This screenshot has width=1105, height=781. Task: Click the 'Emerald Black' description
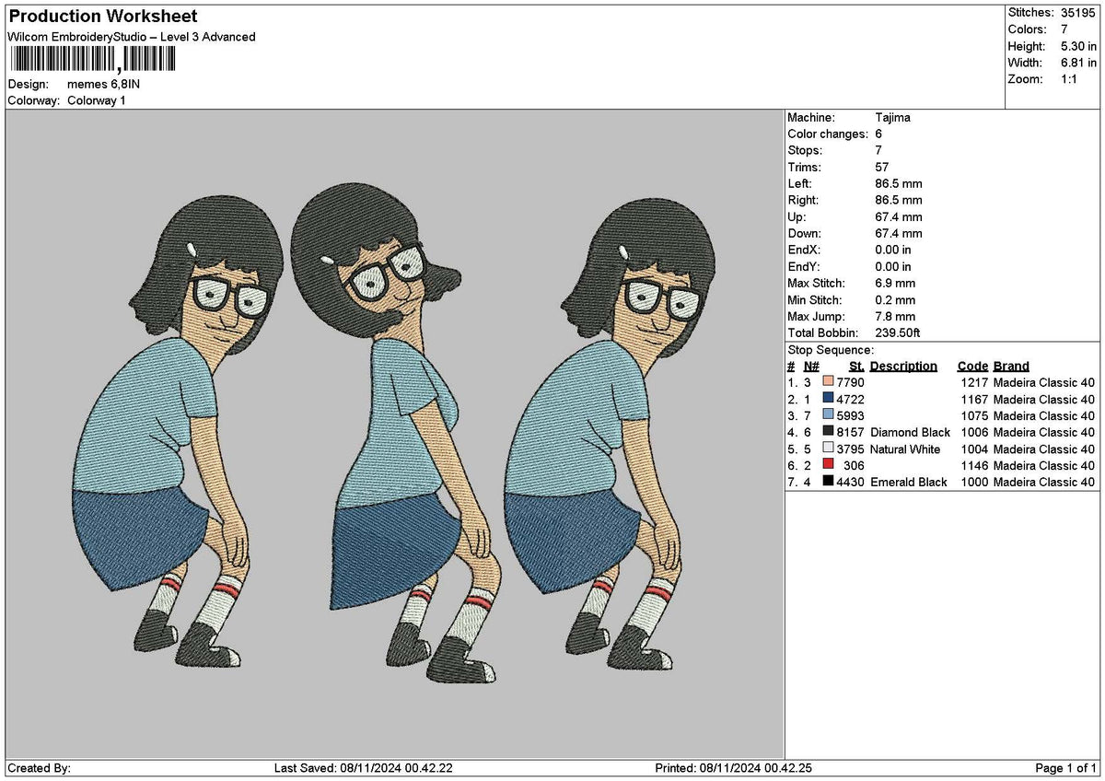tap(909, 482)
